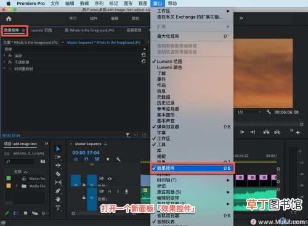Click the Home icon
The height and width of the screenshot is (226, 308).
pyautogui.click(x=9, y=19)
